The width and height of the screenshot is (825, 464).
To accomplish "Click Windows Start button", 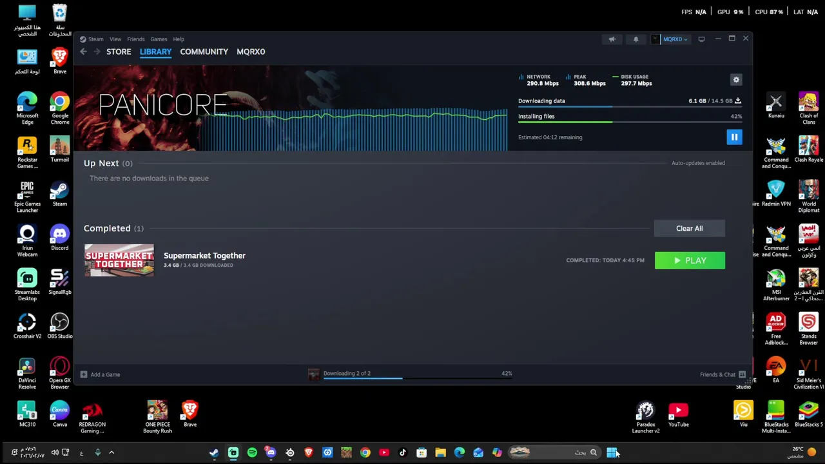I will coord(612,452).
